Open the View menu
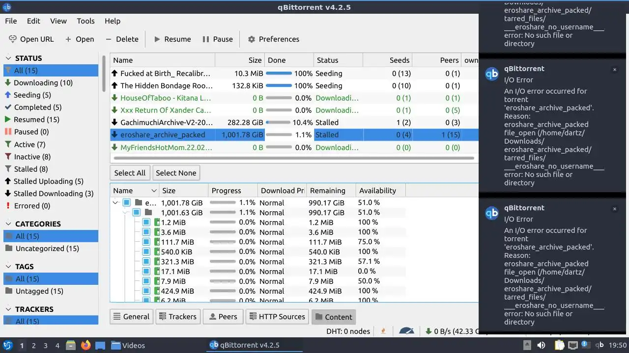 click(58, 21)
